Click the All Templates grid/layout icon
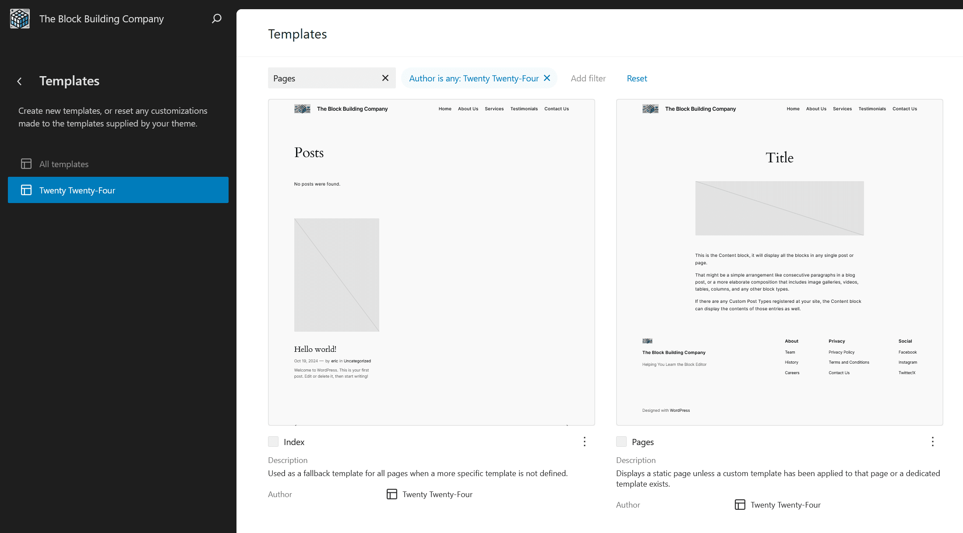 pos(26,164)
